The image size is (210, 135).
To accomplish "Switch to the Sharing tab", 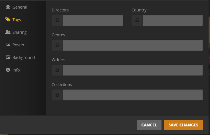I will pyautogui.click(x=19, y=32).
